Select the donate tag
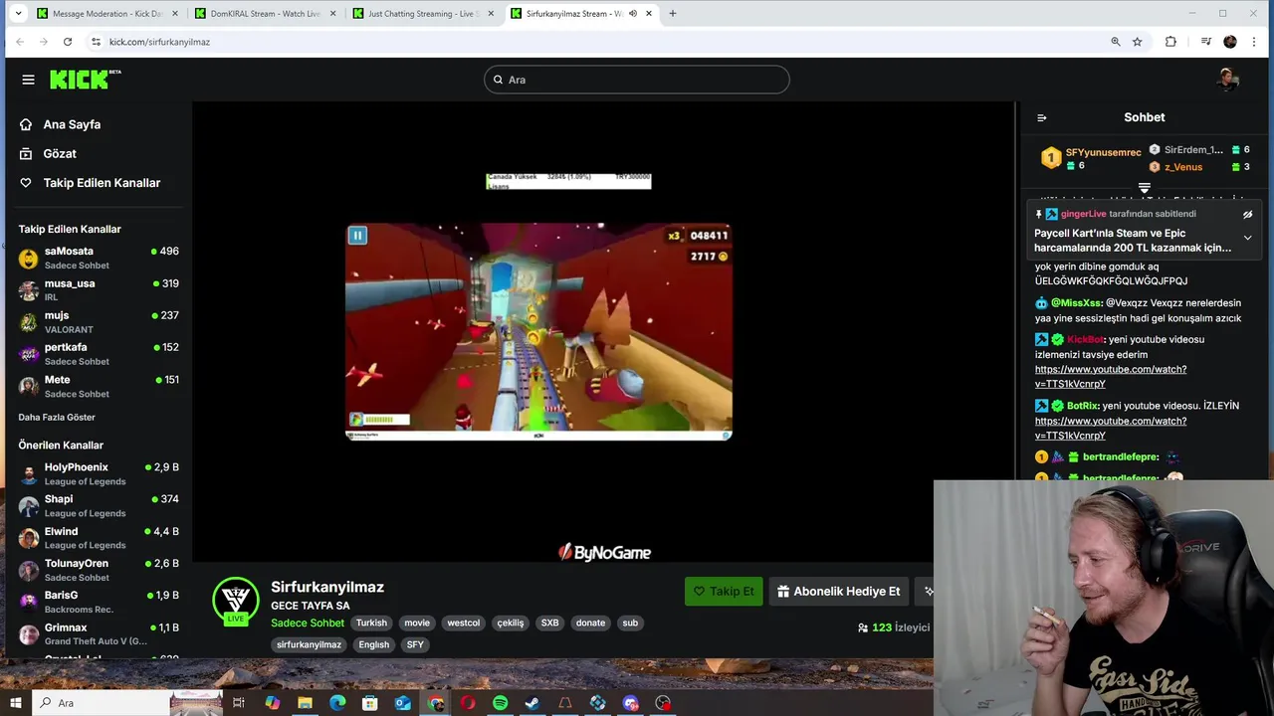 [590, 623]
